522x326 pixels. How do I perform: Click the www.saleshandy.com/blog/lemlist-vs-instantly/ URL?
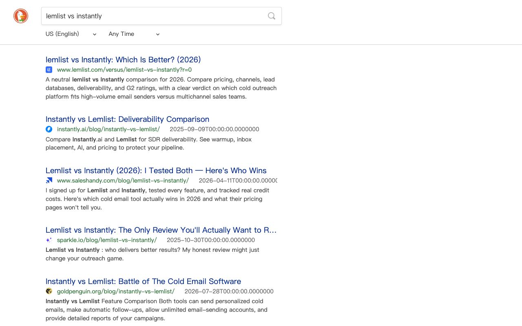coord(123,181)
